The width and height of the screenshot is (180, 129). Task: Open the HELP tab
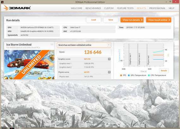(171, 8)
